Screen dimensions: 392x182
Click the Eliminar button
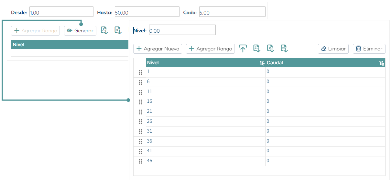(369, 49)
